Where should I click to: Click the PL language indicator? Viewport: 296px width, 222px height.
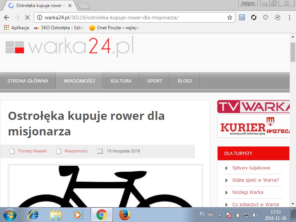coord(202,214)
